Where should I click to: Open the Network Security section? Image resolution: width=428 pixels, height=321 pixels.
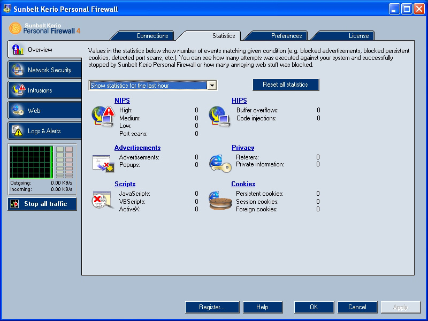click(x=44, y=70)
